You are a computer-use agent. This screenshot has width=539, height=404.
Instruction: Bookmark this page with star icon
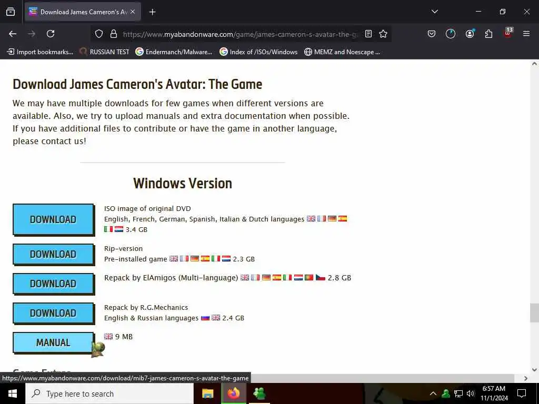(x=383, y=34)
